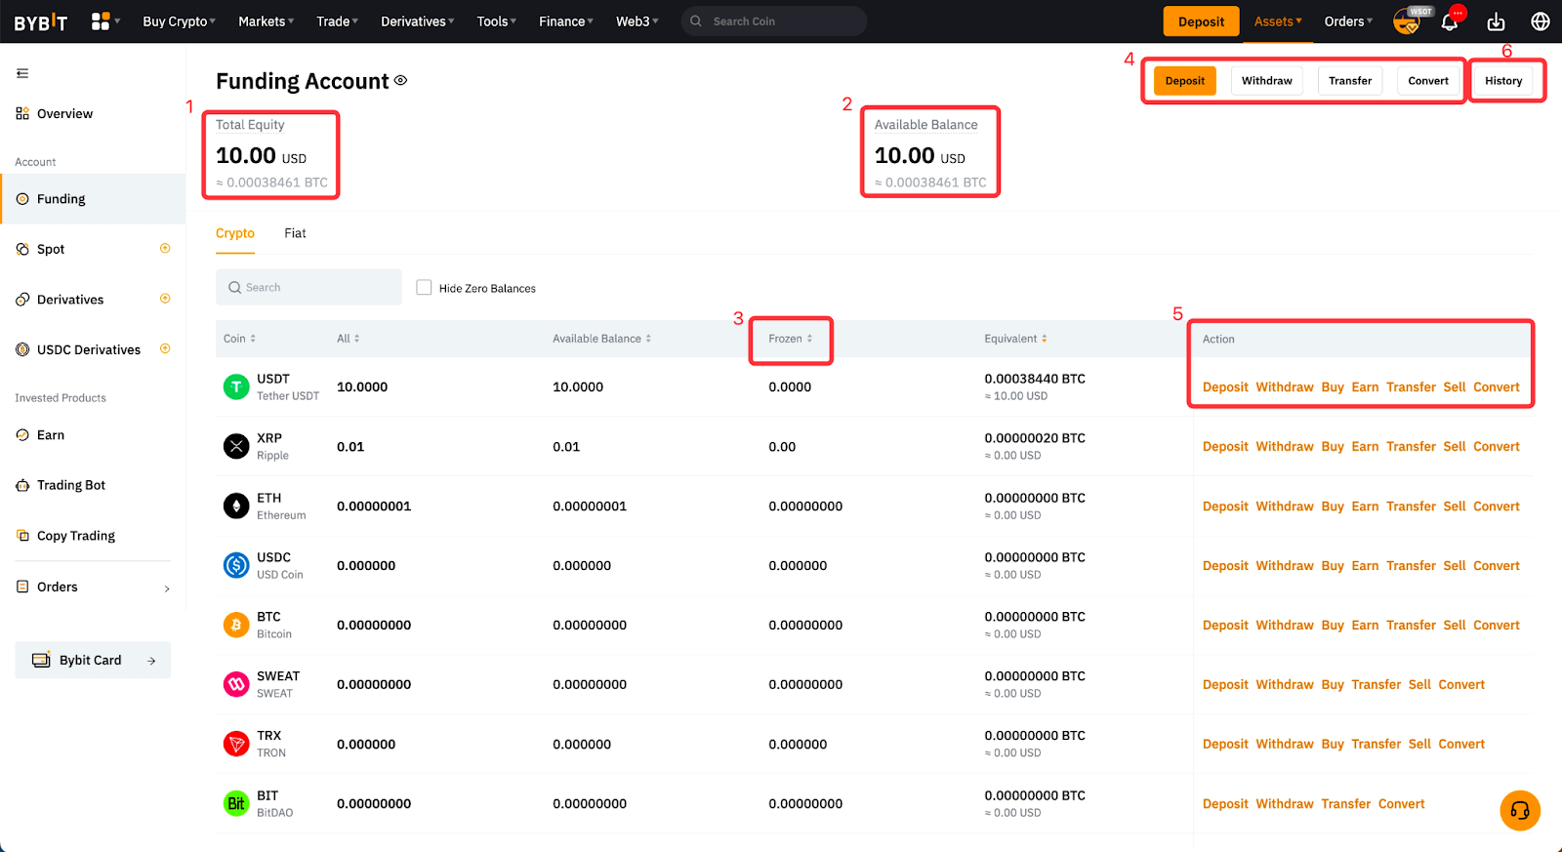Click Transfer in the BTC row
Viewport: 1562px width, 852px height.
pyautogui.click(x=1411, y=626)
